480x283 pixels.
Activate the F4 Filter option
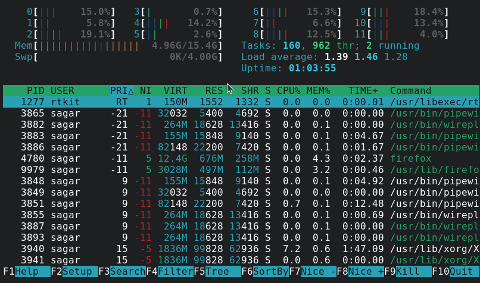175,272
